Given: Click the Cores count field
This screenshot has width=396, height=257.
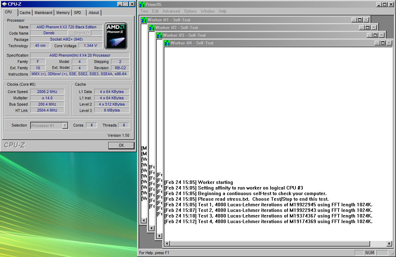Looking at the screenshot, I should click(91, 125).
